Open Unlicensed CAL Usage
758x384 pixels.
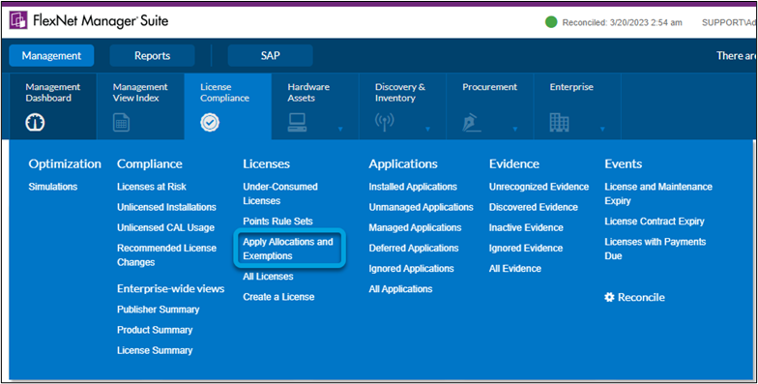[166, 227]
